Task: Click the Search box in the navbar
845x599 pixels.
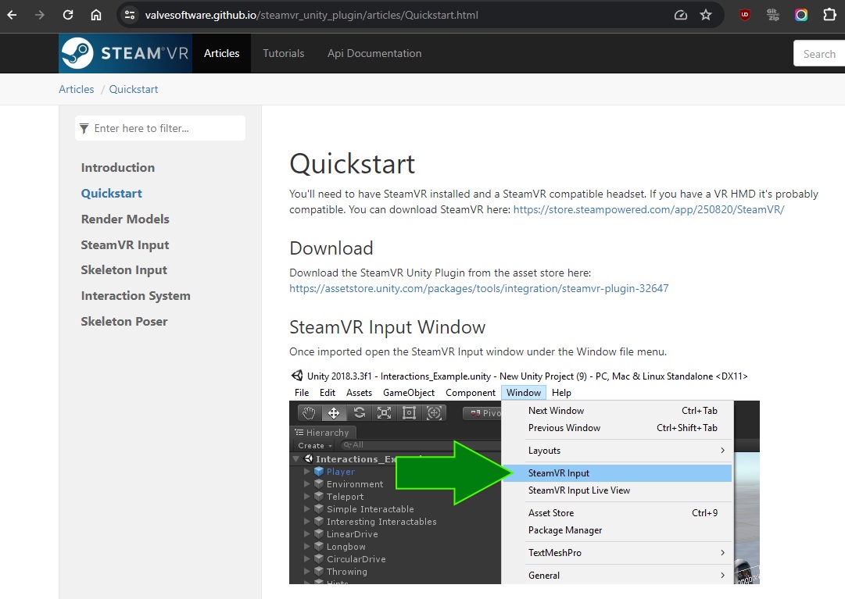Action: (x=819, y=54)
